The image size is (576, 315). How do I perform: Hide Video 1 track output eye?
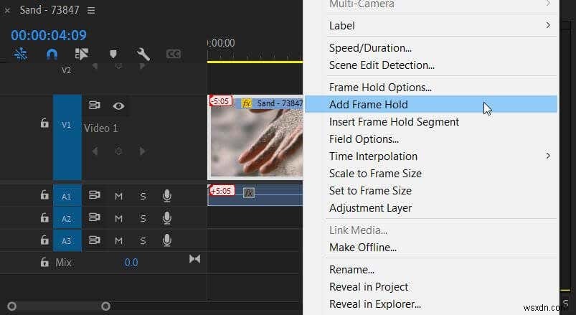(x=118, y=106)
